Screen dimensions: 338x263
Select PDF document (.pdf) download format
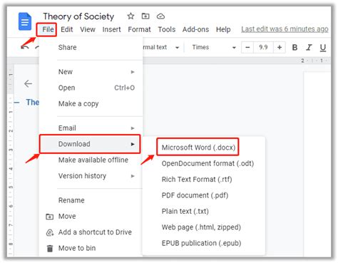(x=195, y=195)
